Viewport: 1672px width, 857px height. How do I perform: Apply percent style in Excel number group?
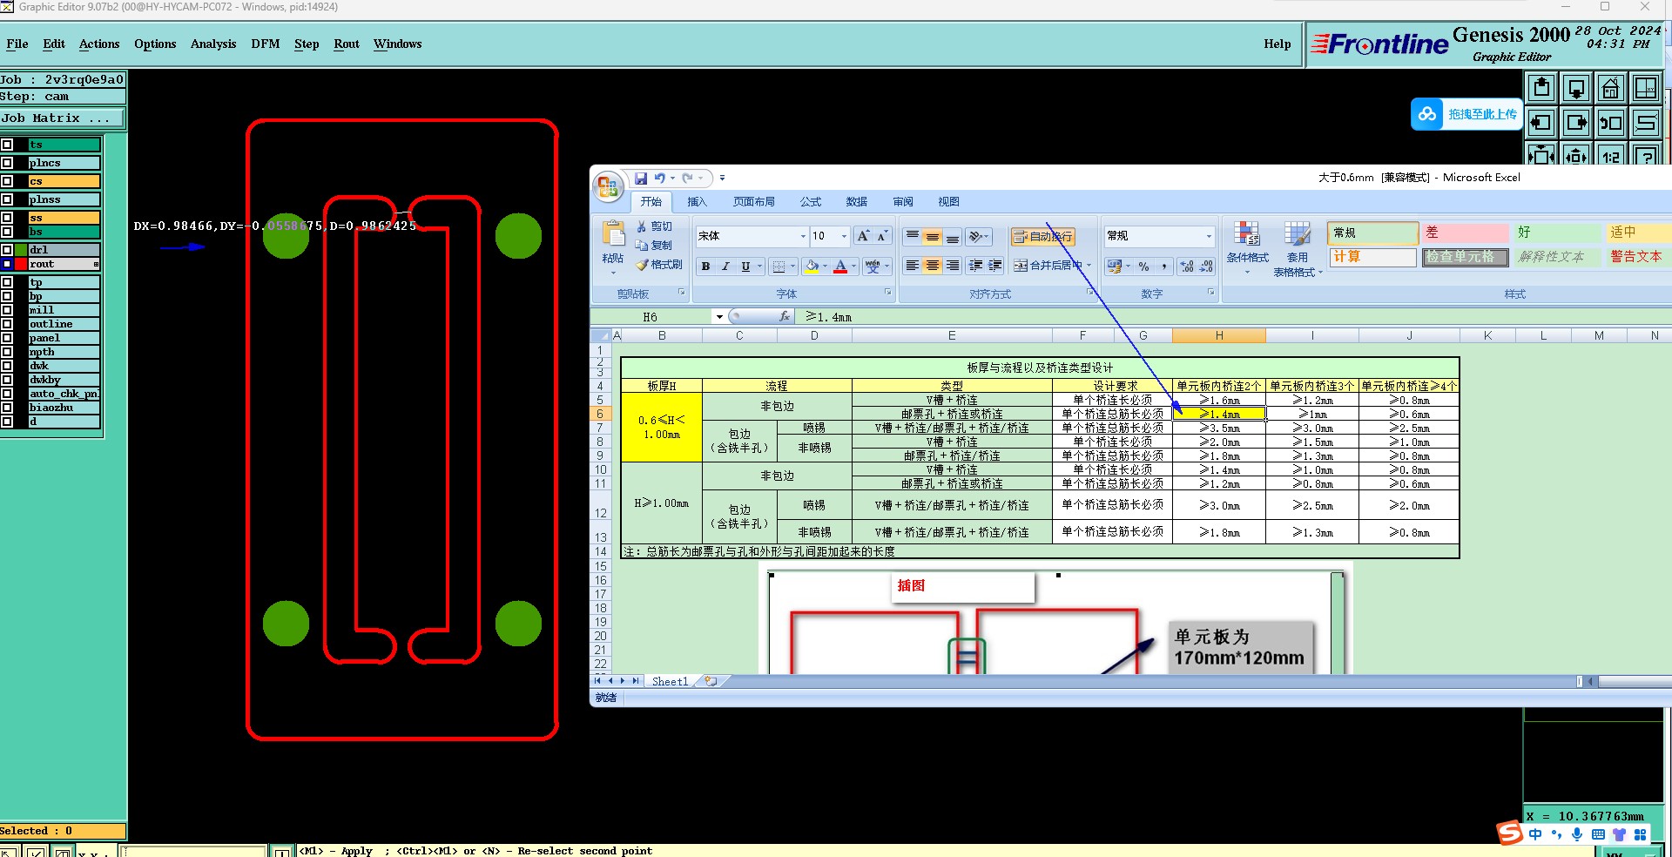[x=1143, y=267]
